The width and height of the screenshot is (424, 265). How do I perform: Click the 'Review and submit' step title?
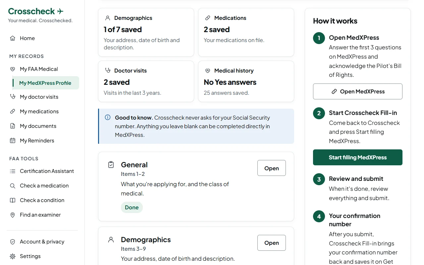356,179
